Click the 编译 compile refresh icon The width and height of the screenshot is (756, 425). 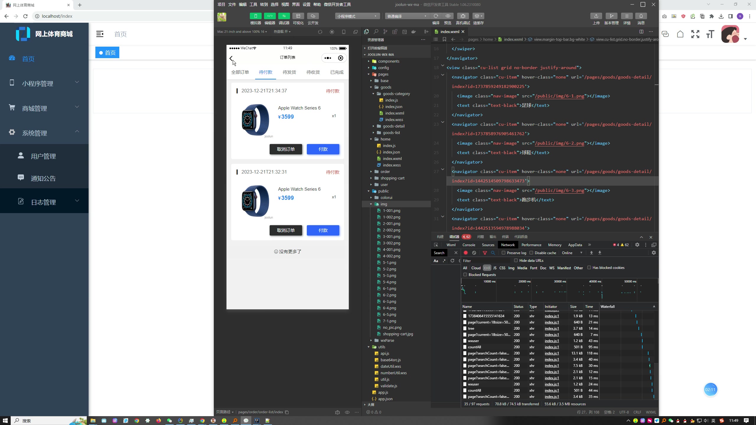[436, 16]
